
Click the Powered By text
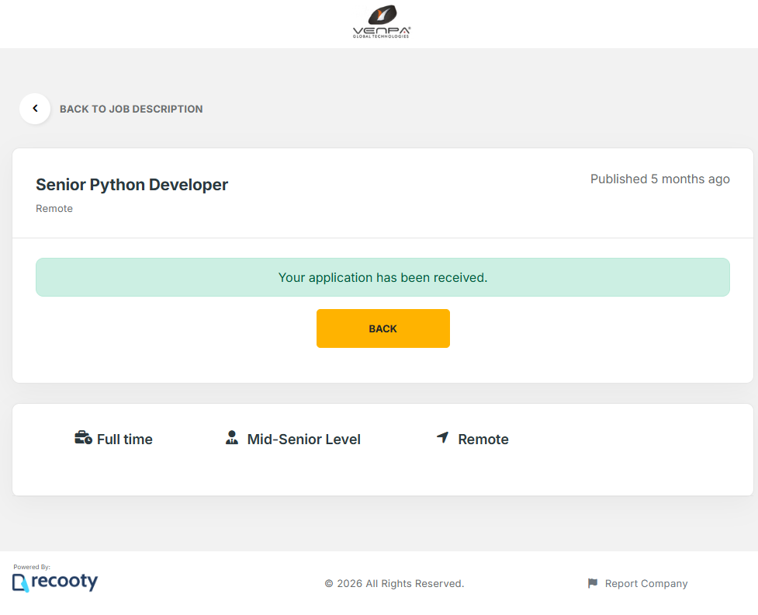coord(32,567)
